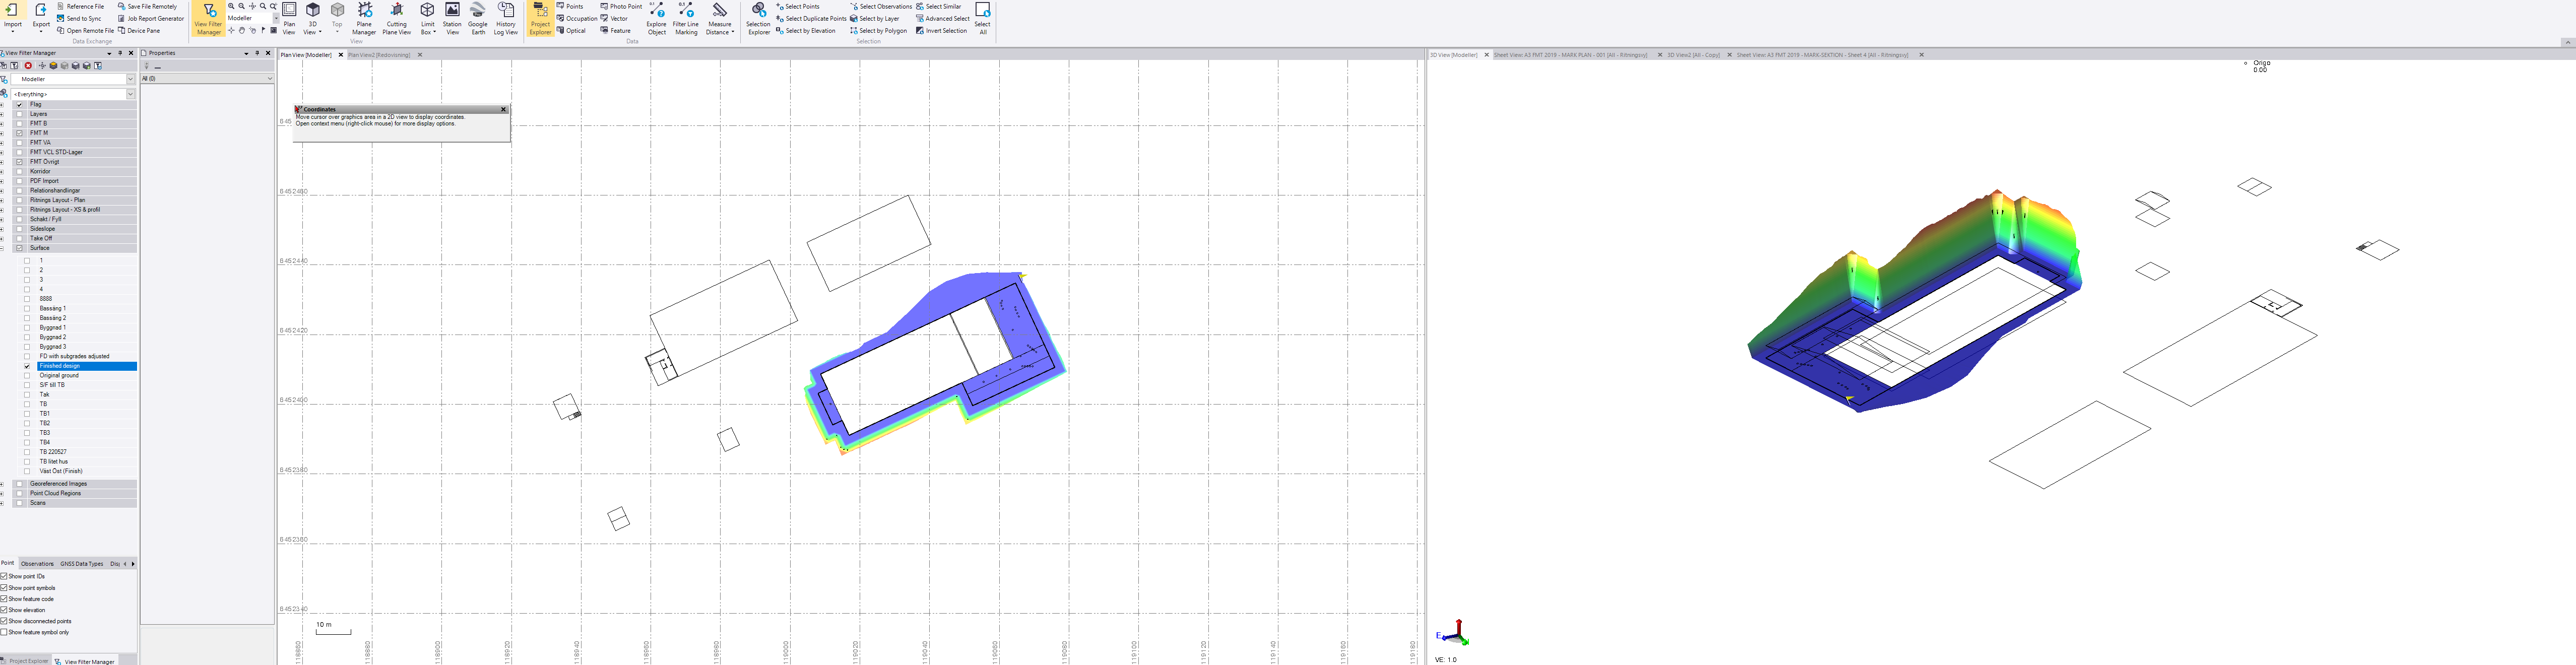Open the All (0) properties dropdown
The image size is (2576, 665).
point(269,79)
